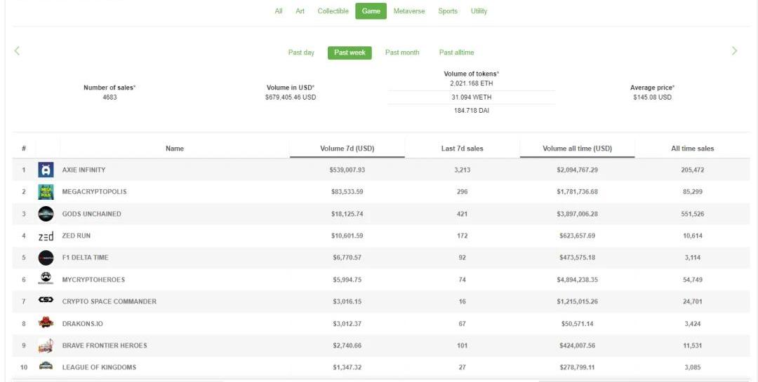Click the MyCryptoHeroes logo icon
Image resolution: width=758 pixels, height=382 pixels.
[x=46, y=279]
